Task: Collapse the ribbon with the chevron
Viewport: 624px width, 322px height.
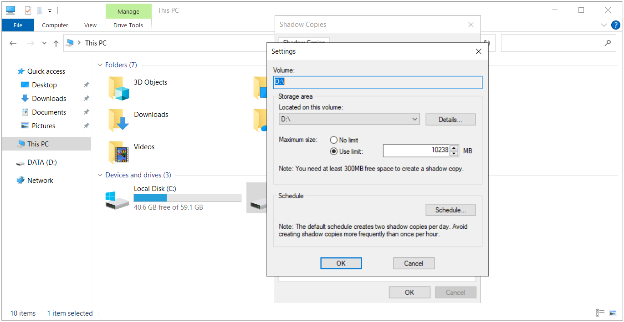Action: pyautogui.click(x=604, y=25)
